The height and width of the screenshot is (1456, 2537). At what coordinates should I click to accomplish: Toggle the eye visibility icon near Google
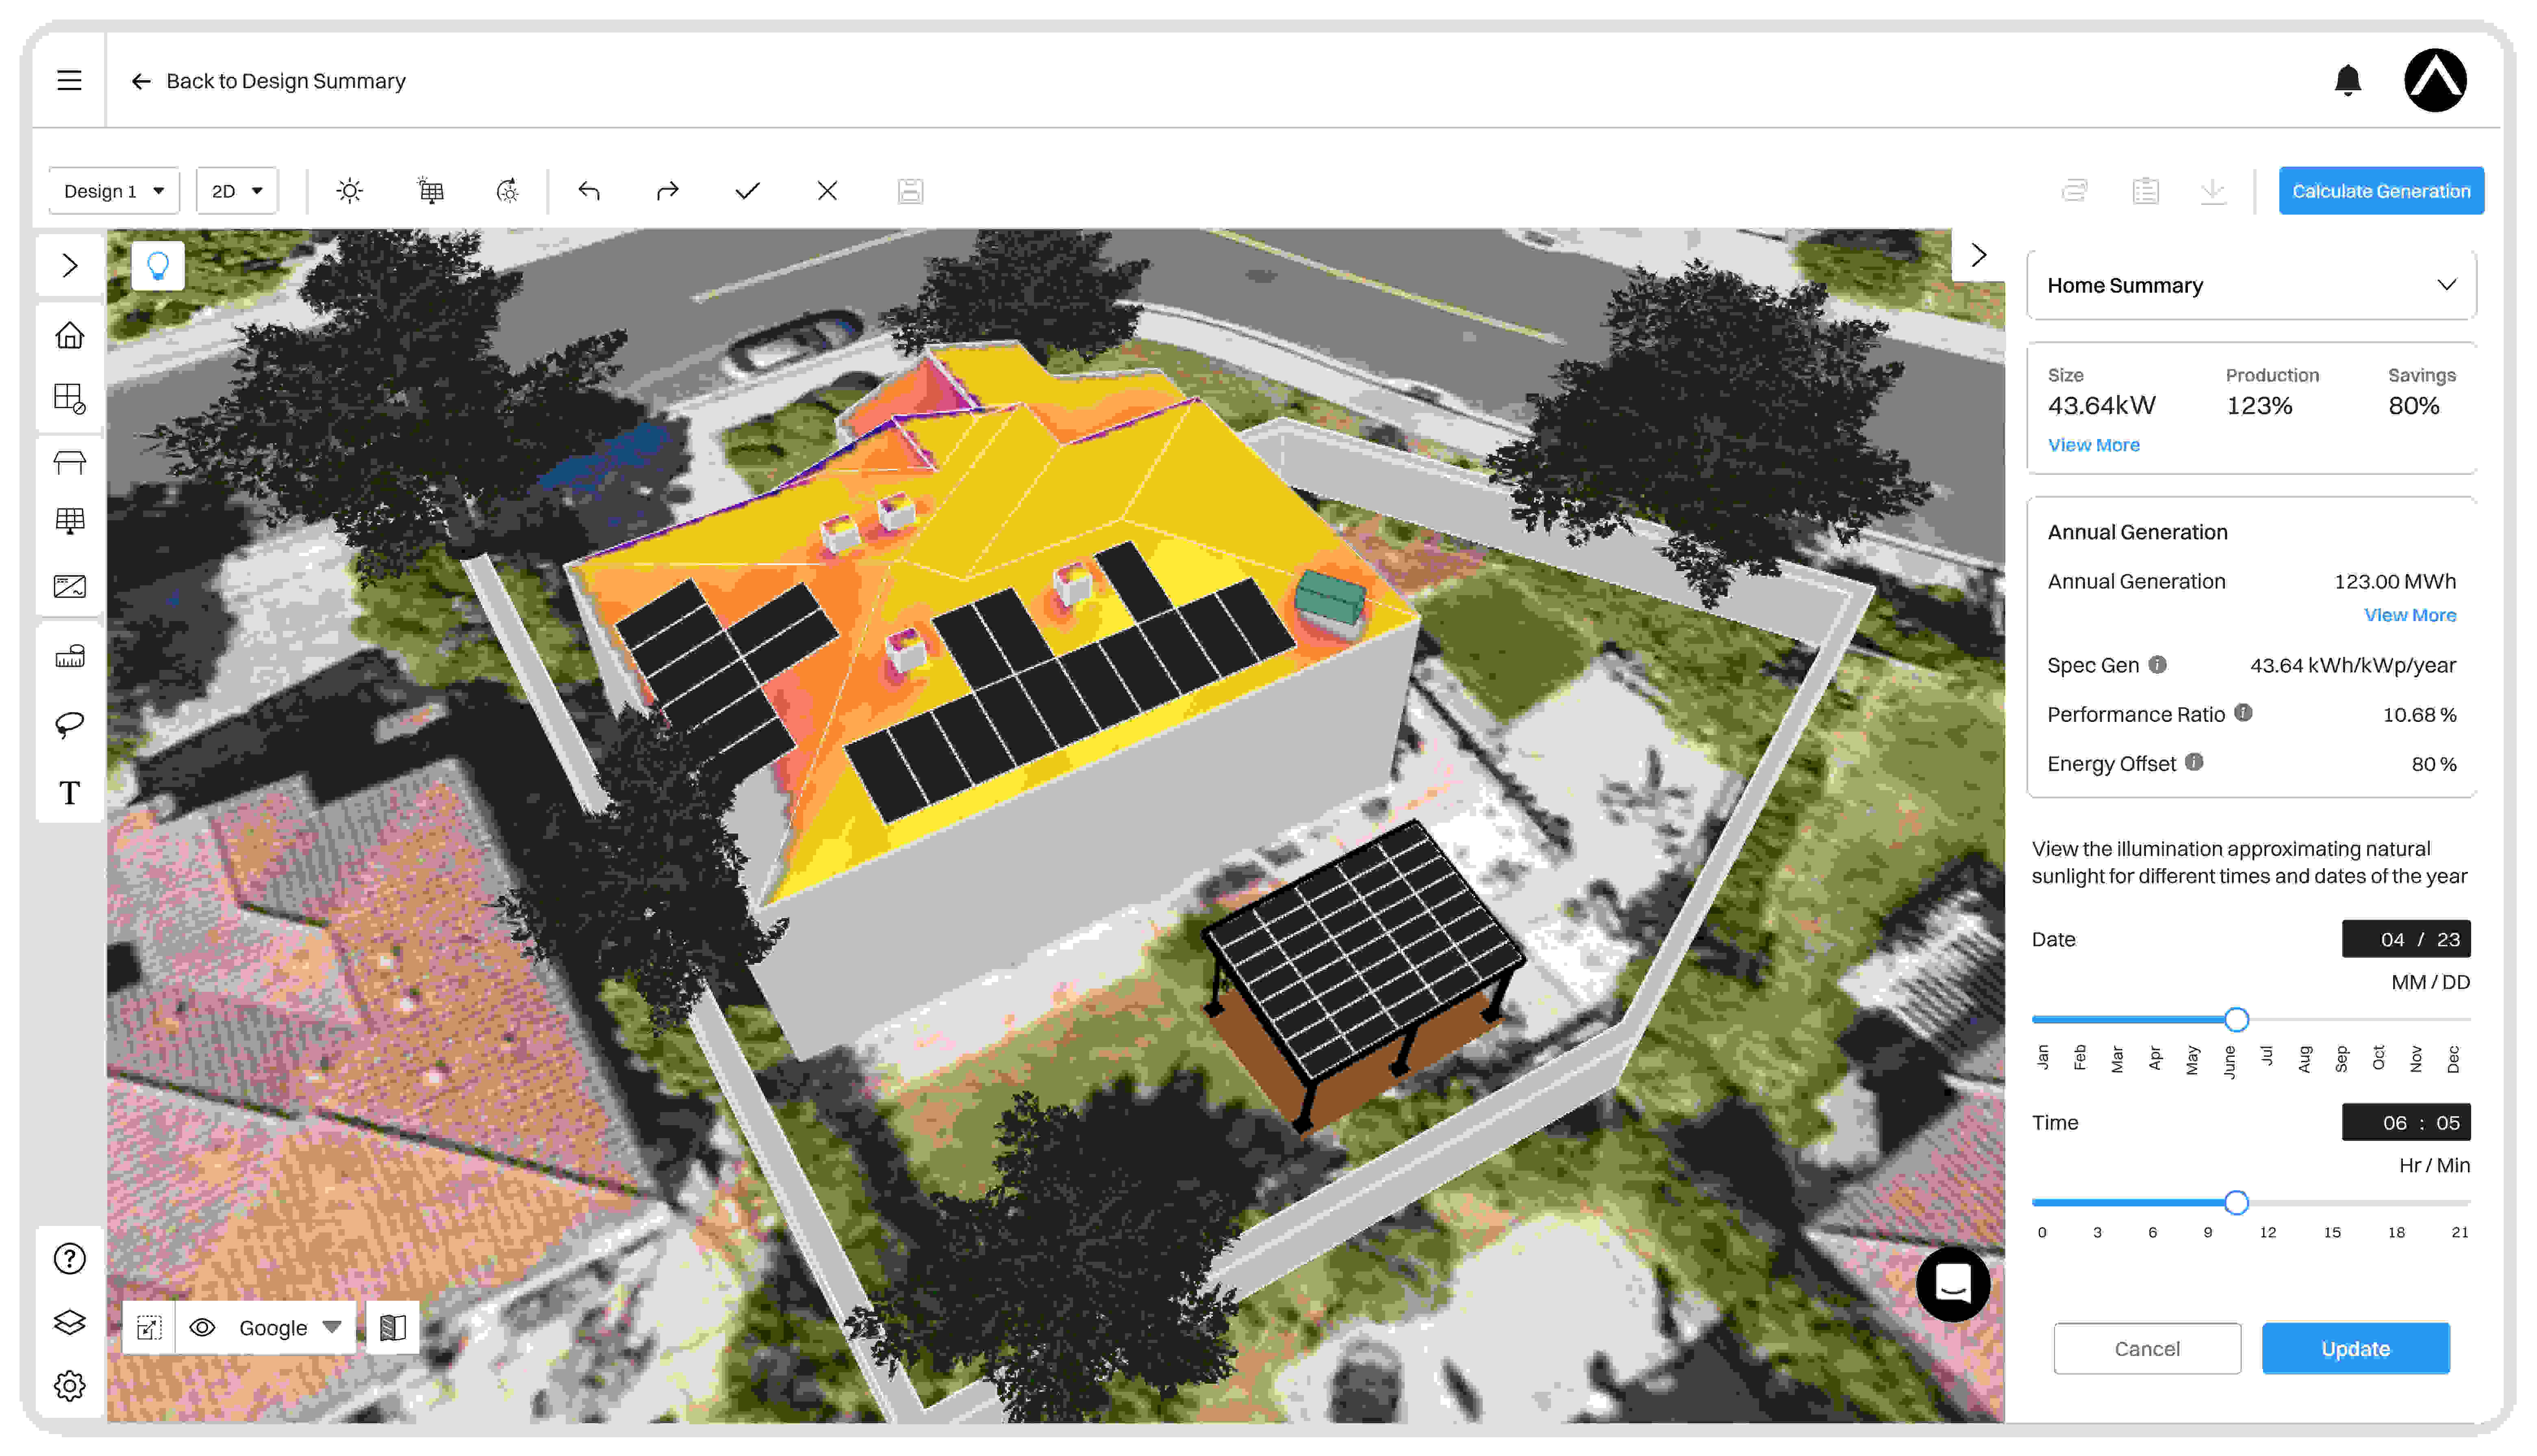point(203,1328)
